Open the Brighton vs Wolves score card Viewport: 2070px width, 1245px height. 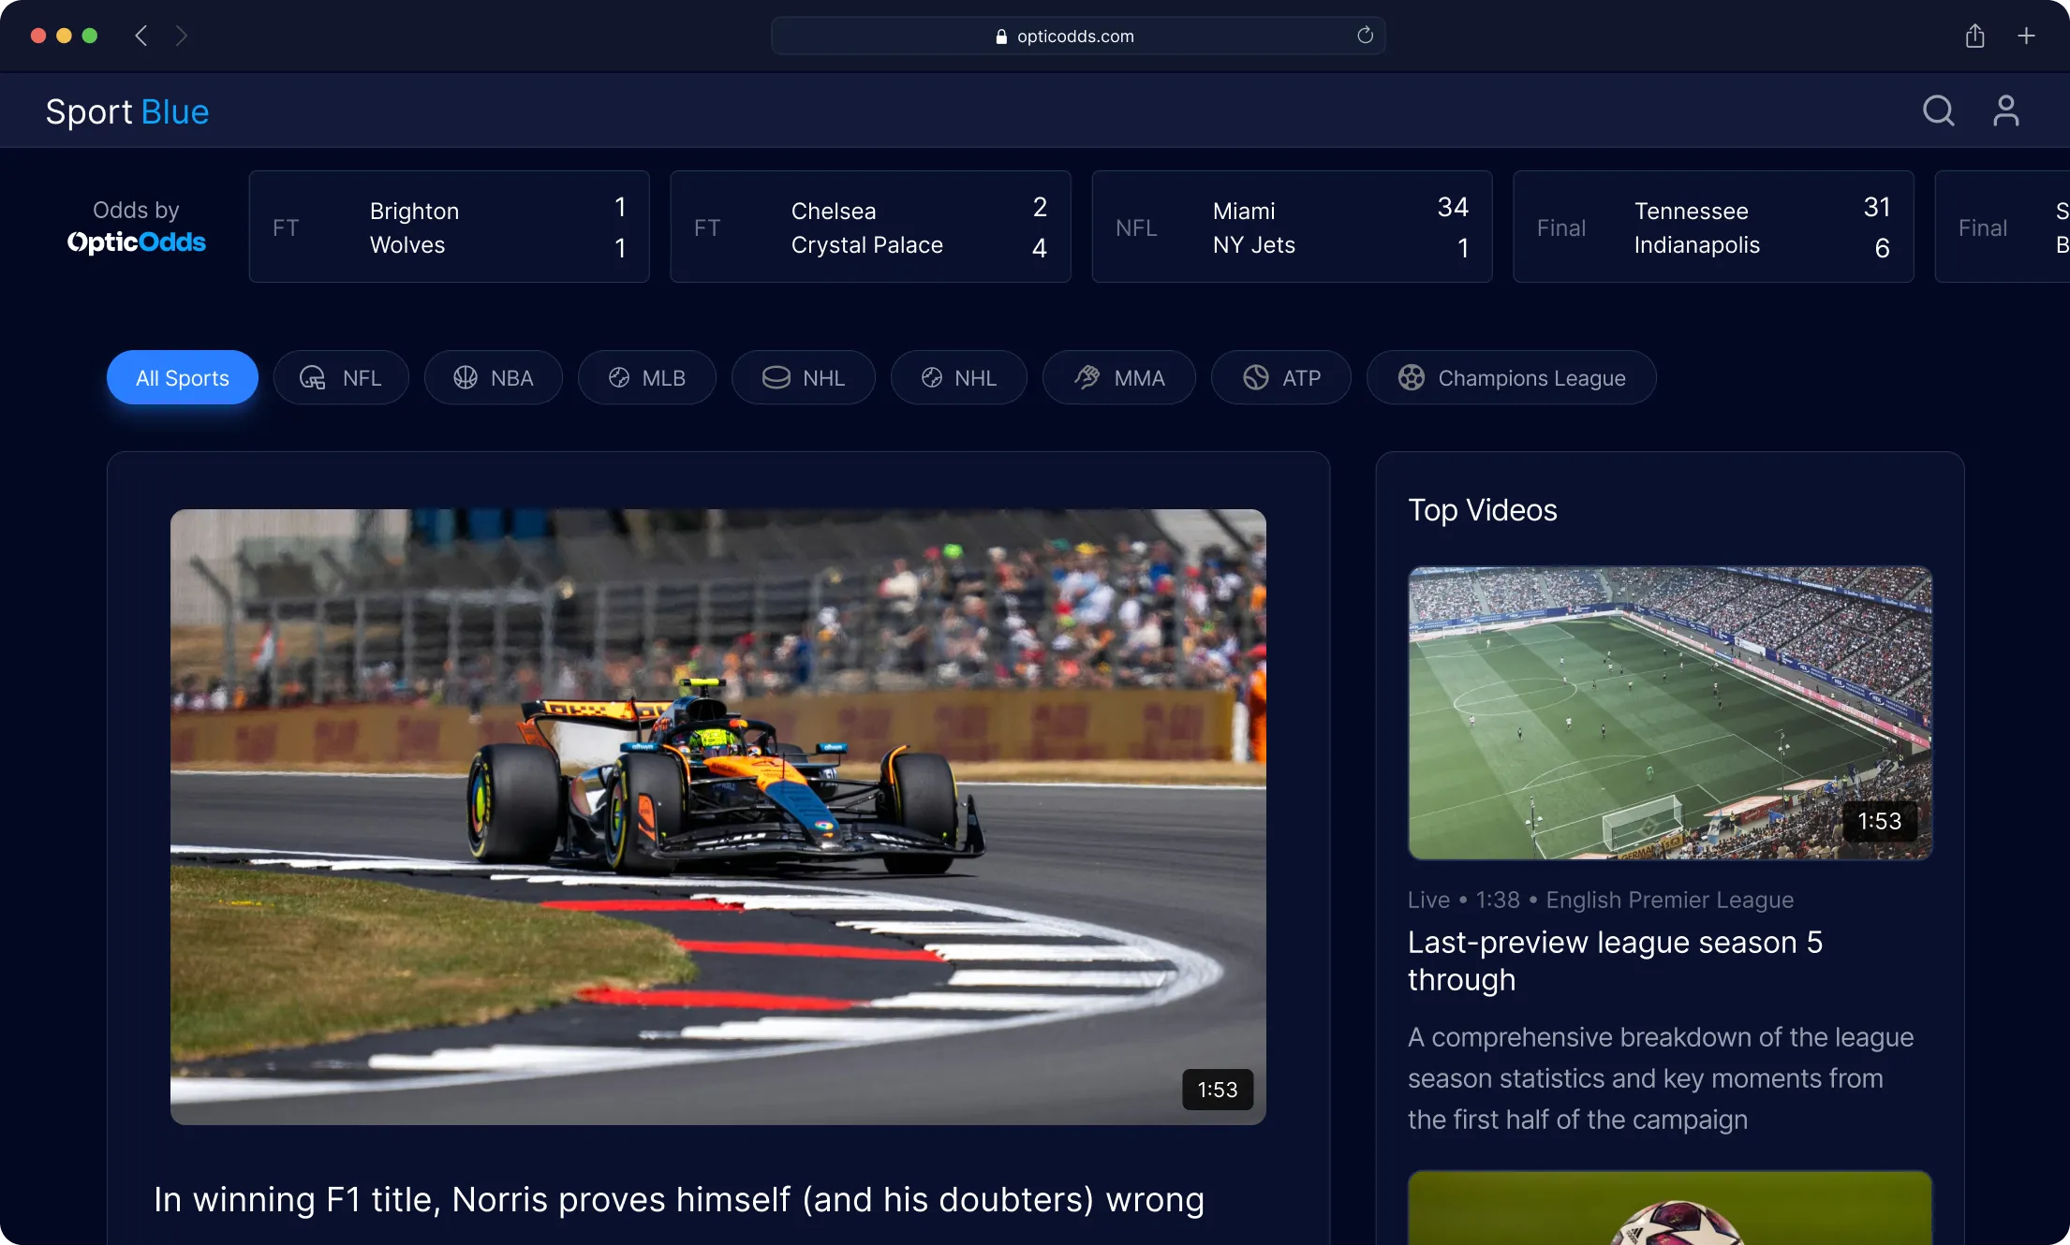click(x=450, y=227)
